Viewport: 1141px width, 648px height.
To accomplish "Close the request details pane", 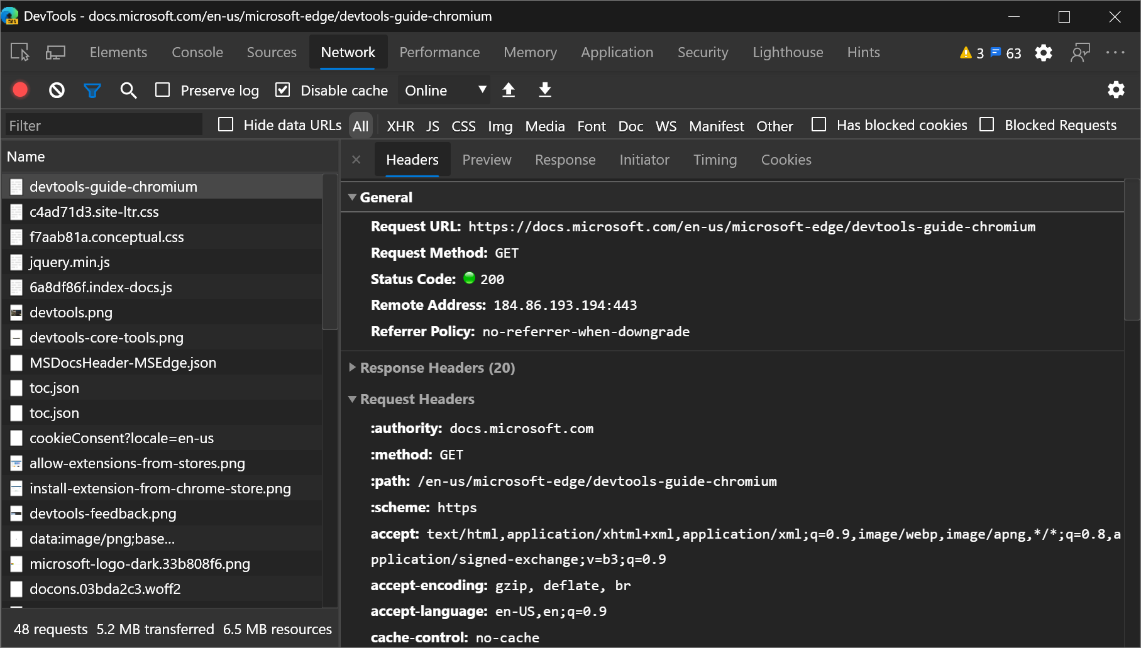I will coord(356,160).
